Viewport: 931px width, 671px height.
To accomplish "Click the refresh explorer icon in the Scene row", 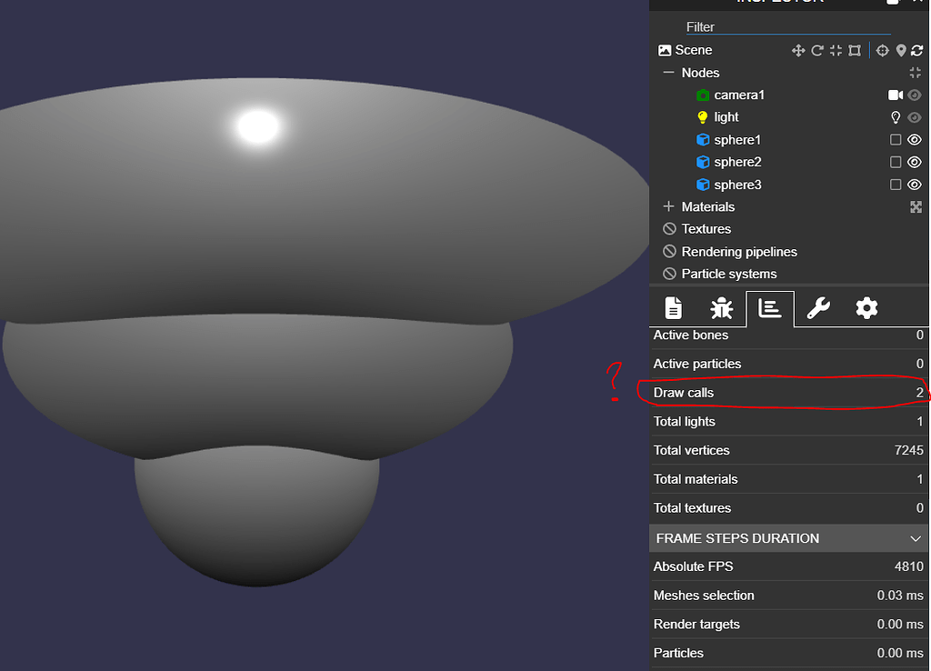I will 916,50.
